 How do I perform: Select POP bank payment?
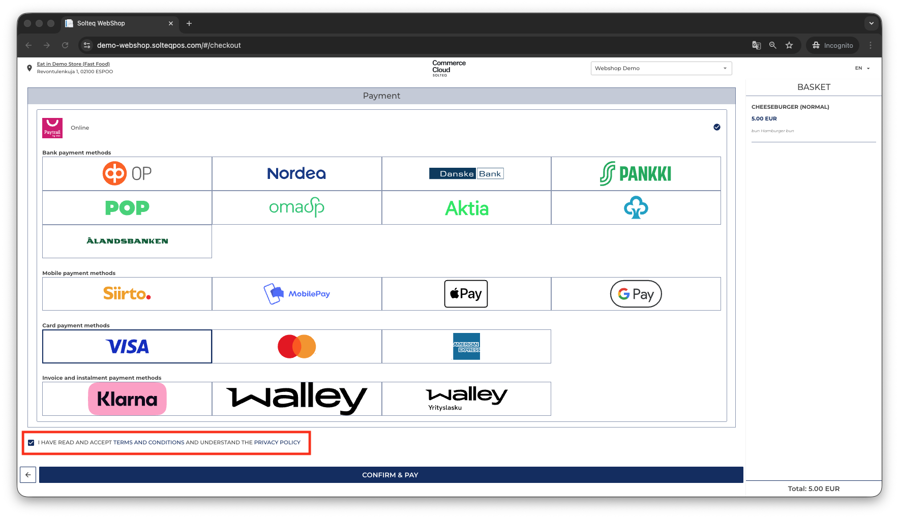click(x=127, y=208)
